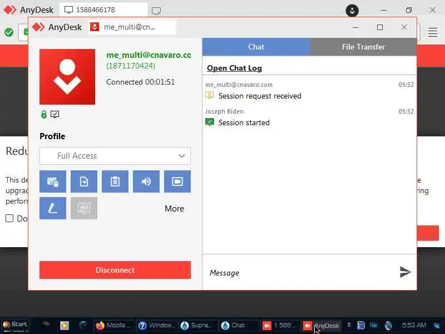Click the AnyDesk logo in session window
Viewport: 445px width, 334px height.
click(x=38, y=27)
